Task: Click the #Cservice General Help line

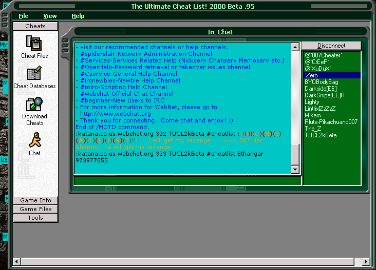Action: (126, 74)
